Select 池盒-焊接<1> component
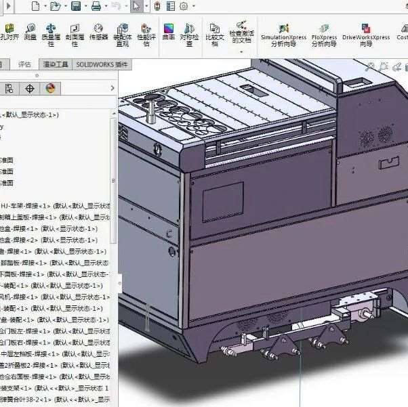Image resolution: width=408 pixels, height=407 pixels. pyautogui.click(x=49, y=229)
